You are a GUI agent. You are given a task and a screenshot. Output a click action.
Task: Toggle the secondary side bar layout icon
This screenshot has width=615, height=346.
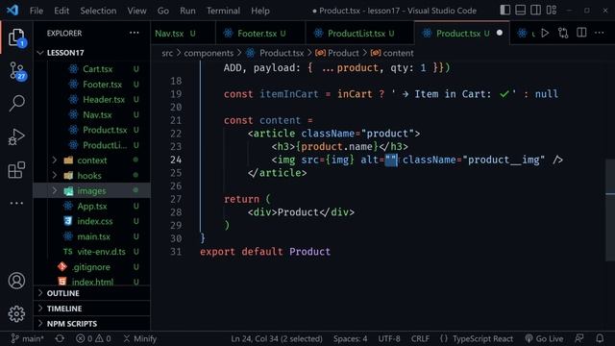(x=536, y=10)
